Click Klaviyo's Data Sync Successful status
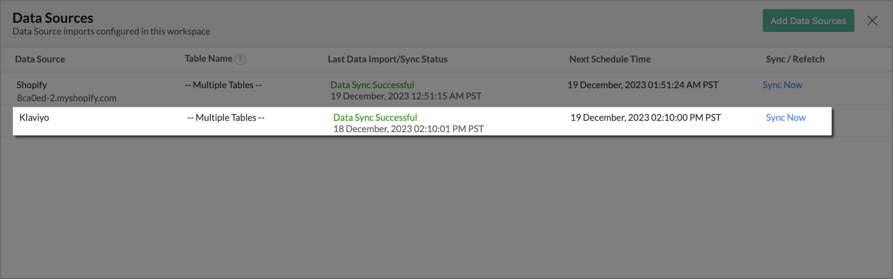Screen dimensions: 893x279 [375, 117]
